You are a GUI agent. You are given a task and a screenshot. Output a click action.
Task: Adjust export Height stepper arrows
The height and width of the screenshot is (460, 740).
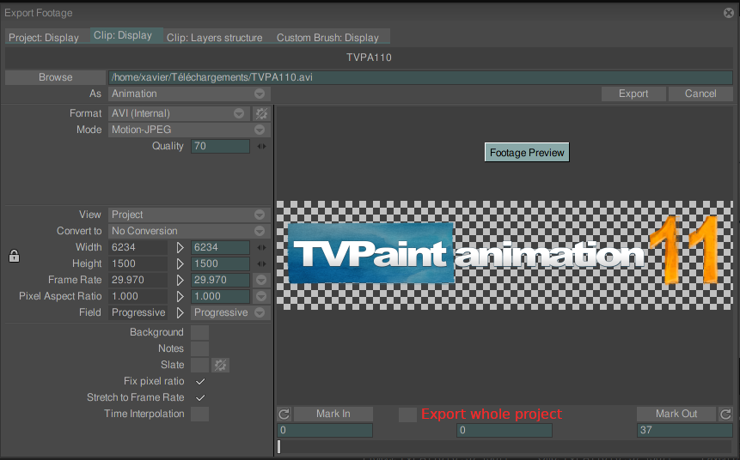[261, 264]
